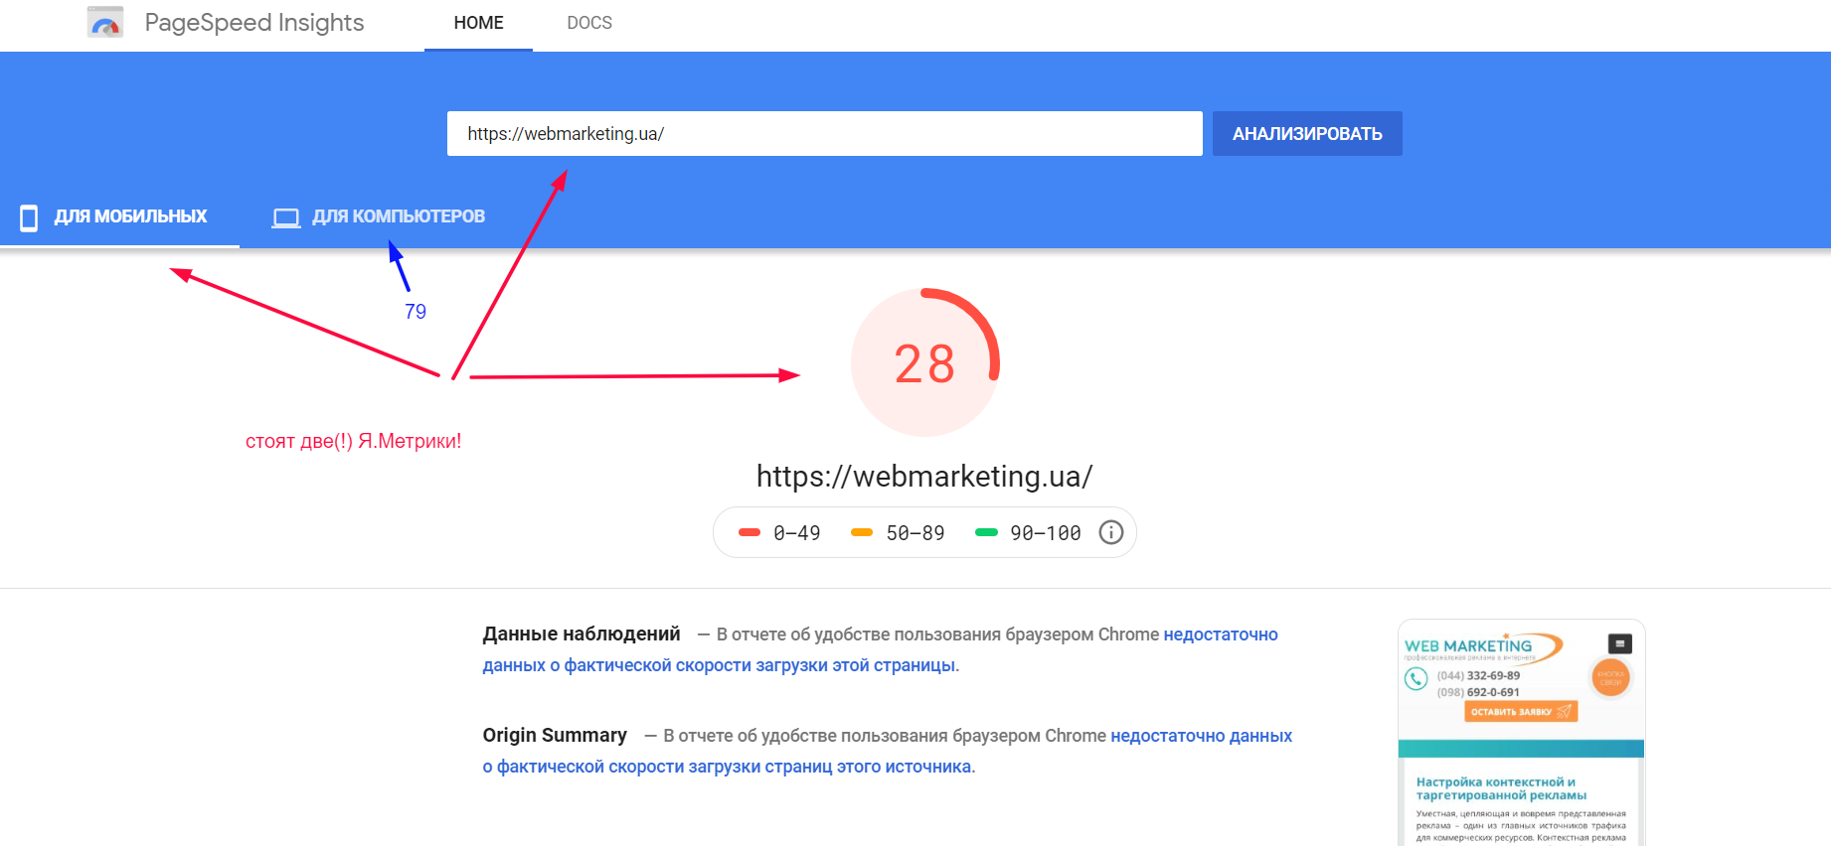Click the laptop icon for desktop results
The height and width of the screenshot is (846, 1831).
286,217
